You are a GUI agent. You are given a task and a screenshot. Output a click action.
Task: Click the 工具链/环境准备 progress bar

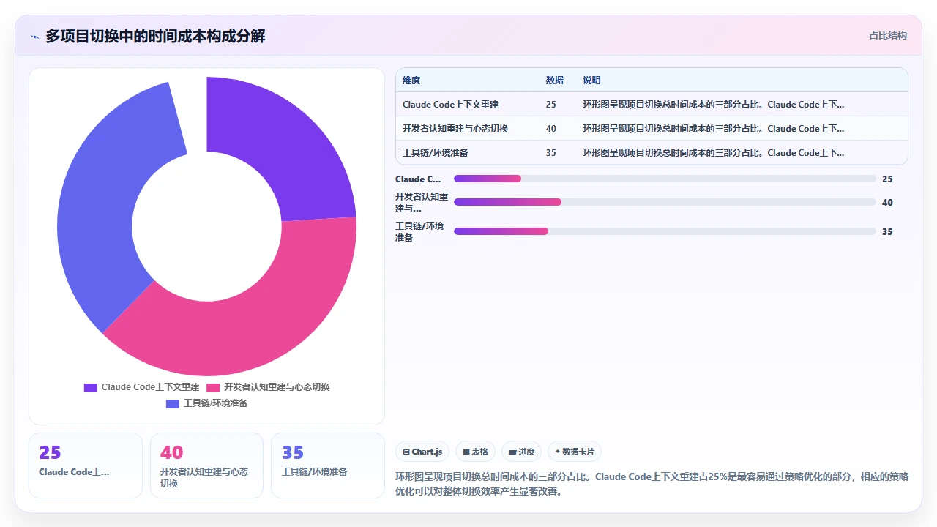(665, 231)
